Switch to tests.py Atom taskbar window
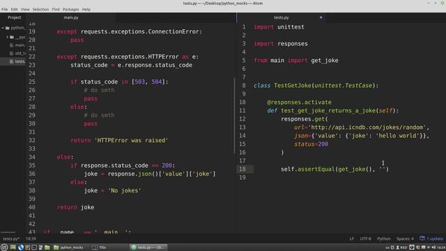The height and width of the screenshot is (251, 446). click(x=148, y=248)
